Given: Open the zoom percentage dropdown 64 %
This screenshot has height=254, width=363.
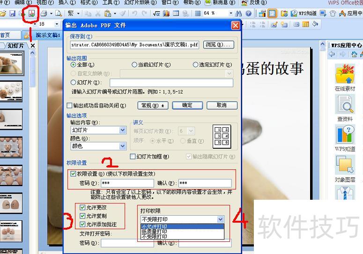Looking at the screenshot, I should coord(230,14).
